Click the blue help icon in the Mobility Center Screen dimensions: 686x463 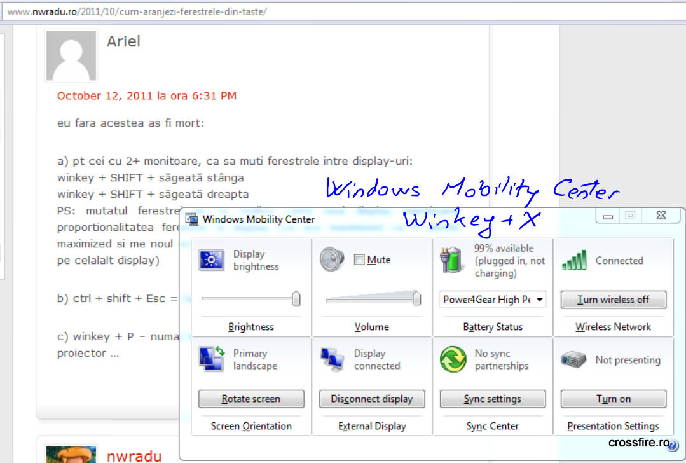(x=673, y=446)
